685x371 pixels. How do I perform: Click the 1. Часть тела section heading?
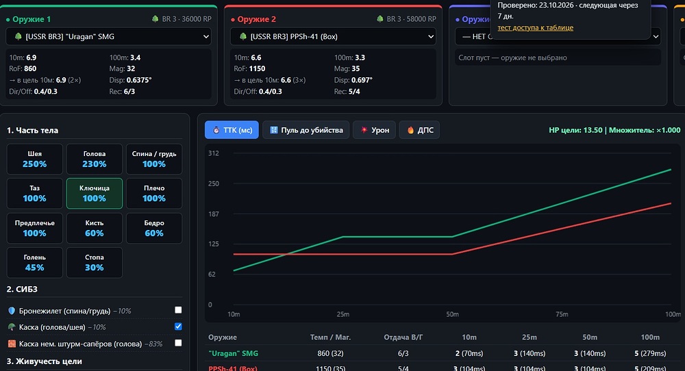coord(32,130)
